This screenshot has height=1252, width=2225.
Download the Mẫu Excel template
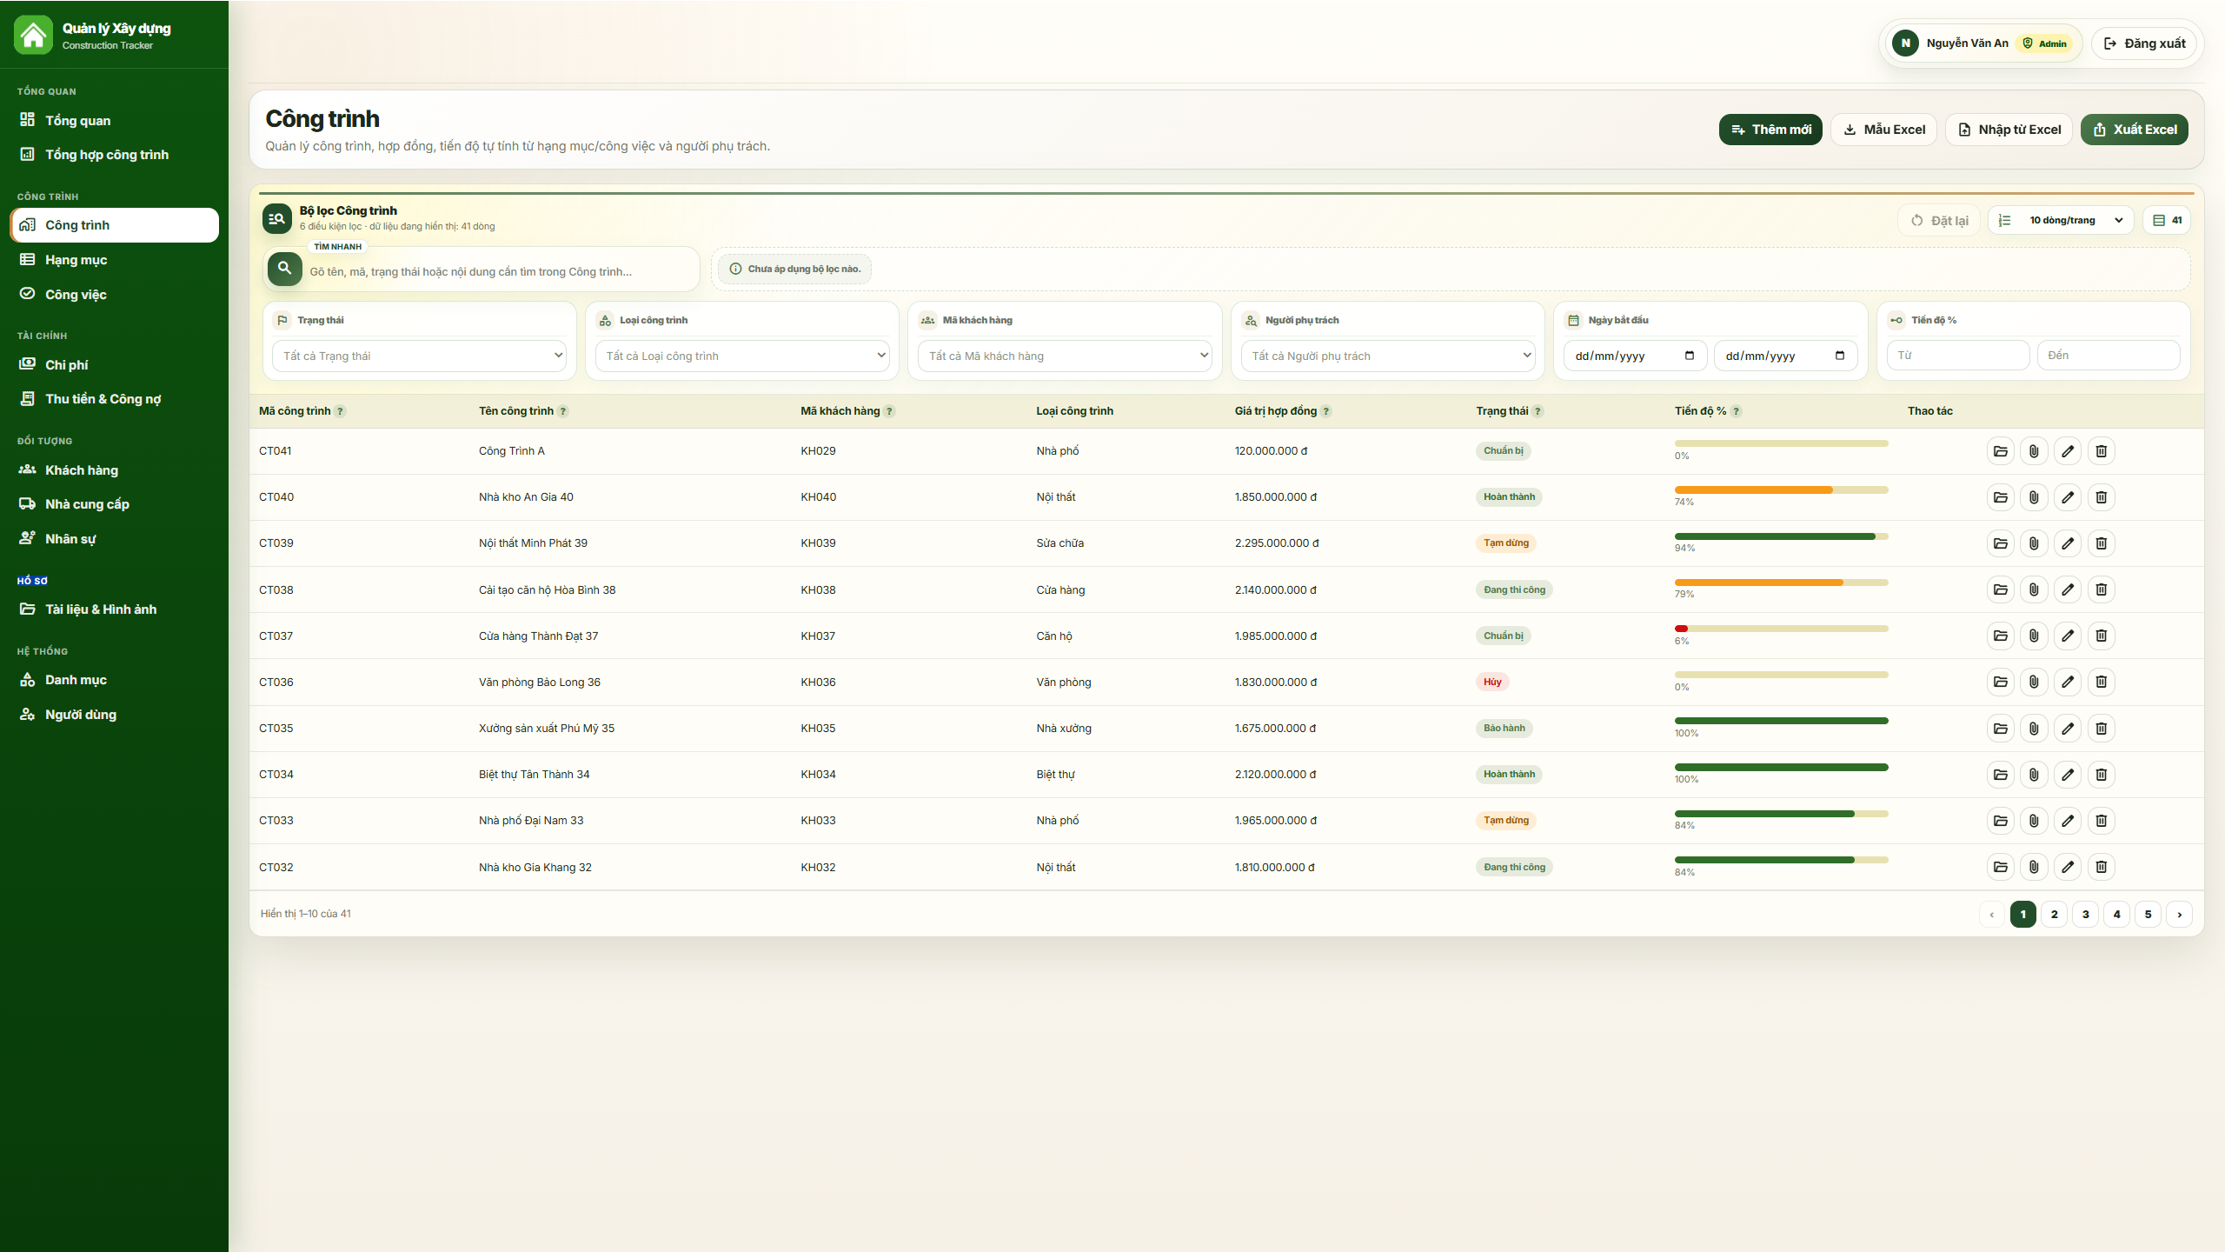(x=1883, y=130)
